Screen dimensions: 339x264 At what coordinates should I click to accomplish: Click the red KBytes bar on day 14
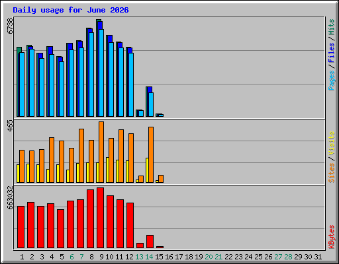tap(150, 242)
